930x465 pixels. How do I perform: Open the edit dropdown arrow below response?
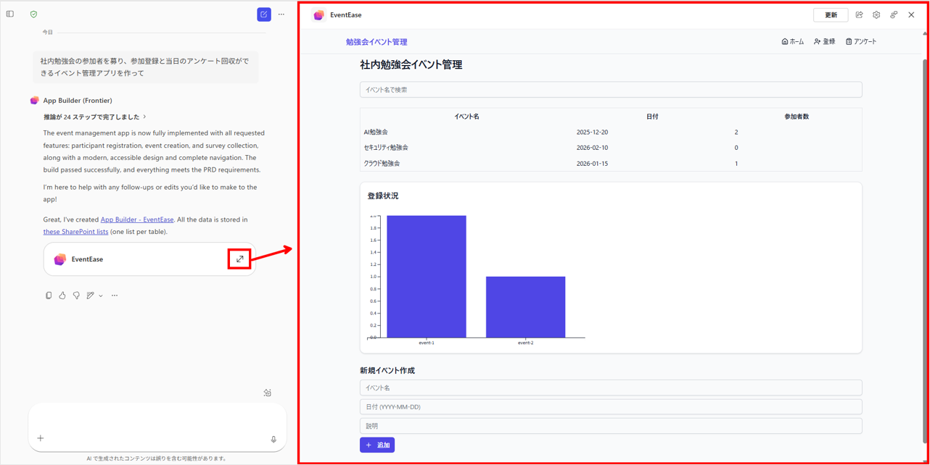(x=101, y=296)
